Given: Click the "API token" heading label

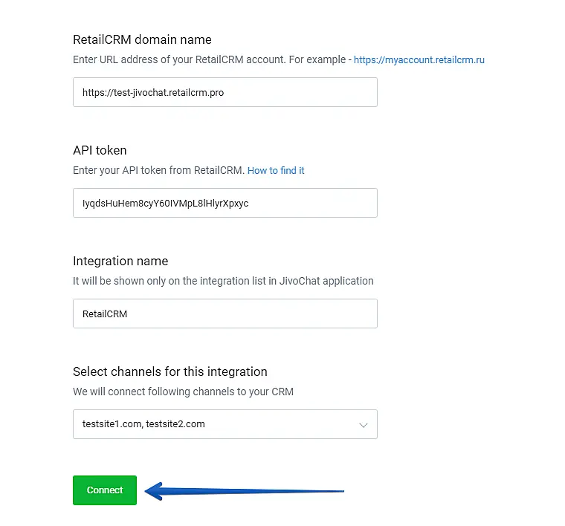Looking at the screenshot, I should tap(100, 150).
